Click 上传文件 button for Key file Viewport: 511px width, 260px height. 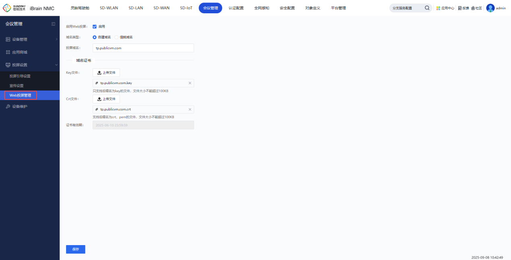coord(106,73)
